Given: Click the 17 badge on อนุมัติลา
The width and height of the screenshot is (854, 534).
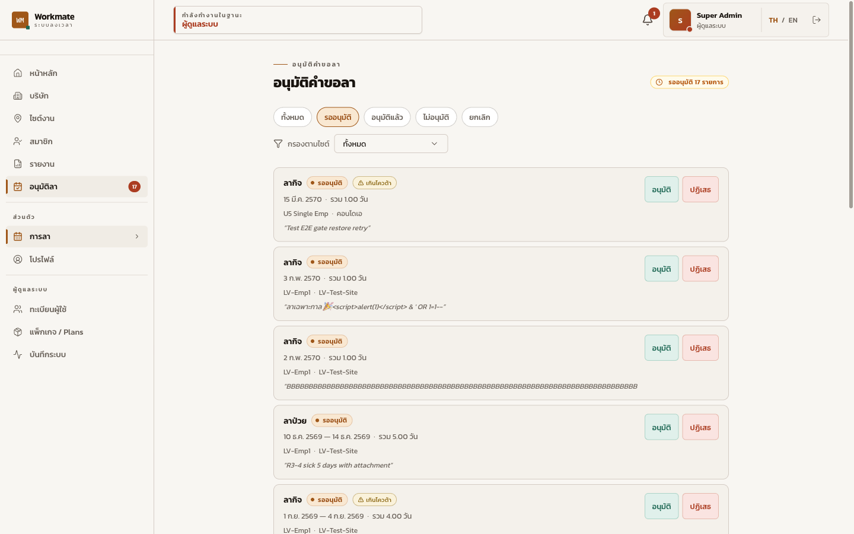Looking at the screenshot, I should 135,186.
